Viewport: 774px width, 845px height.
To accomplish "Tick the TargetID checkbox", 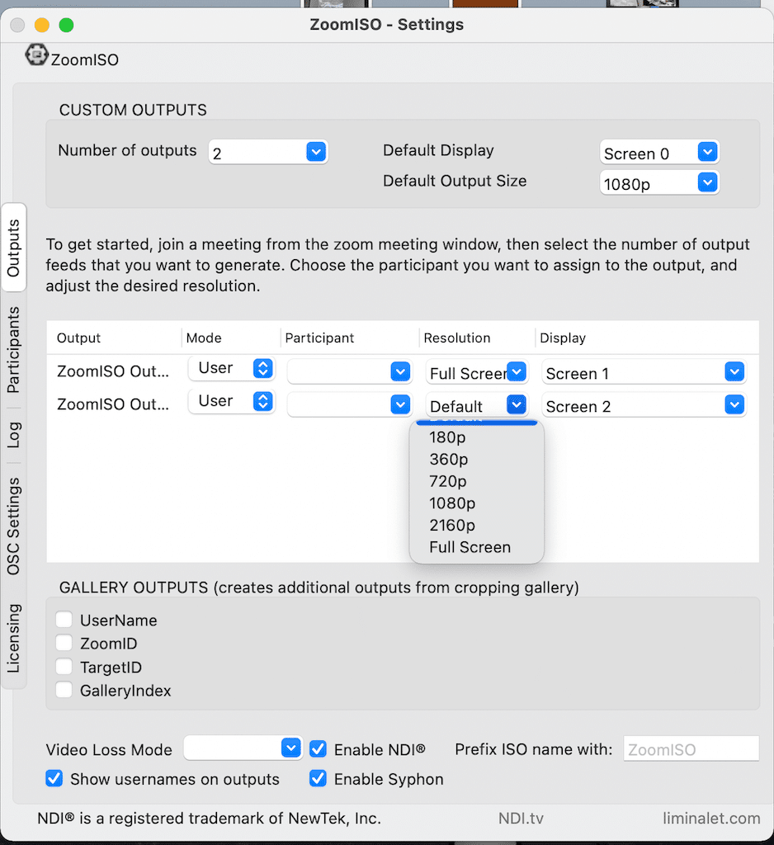I will pos(64,666).
